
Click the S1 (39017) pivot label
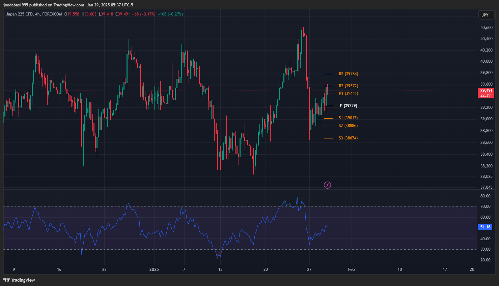[x=348, y=118]
